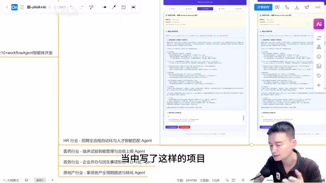Screen dimensions: 326x183
Task: Insert an image via picture icon
Action: point(319,66)
